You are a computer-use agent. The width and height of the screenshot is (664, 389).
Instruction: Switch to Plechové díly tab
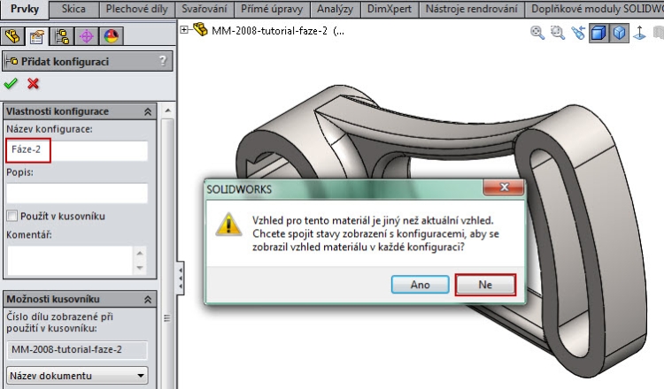[136, 9]
